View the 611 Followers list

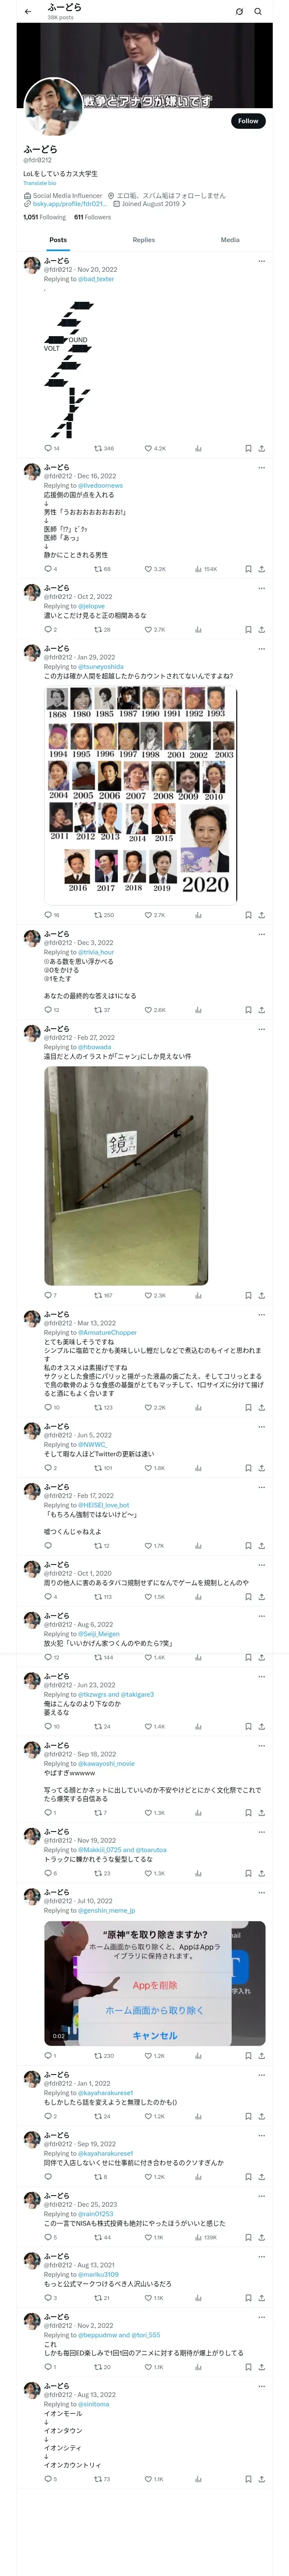click(92, 217)
